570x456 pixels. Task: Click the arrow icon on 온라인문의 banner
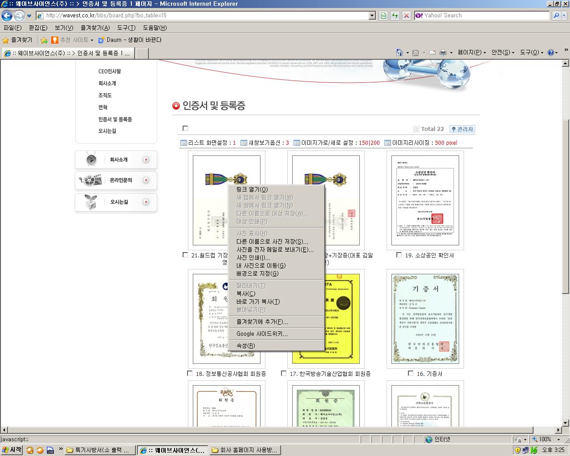point(146,180)
